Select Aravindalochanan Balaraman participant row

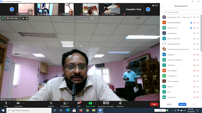(x=181, y=49)
